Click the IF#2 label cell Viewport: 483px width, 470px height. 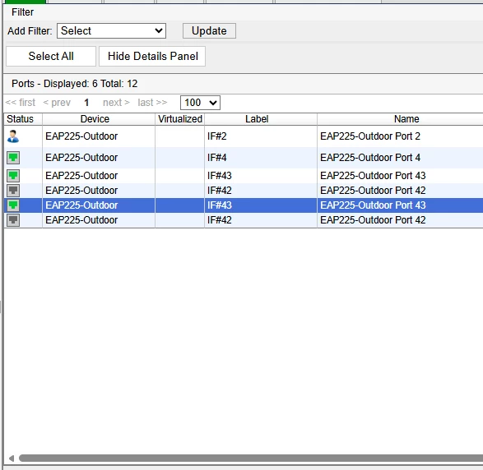(x=261, y=136)
